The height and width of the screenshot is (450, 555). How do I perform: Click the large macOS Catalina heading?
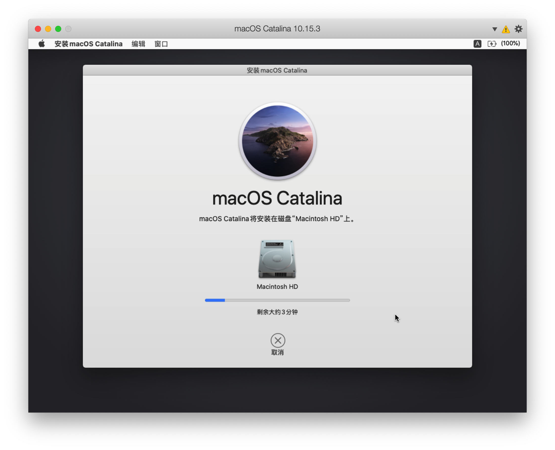coord(277,198)
